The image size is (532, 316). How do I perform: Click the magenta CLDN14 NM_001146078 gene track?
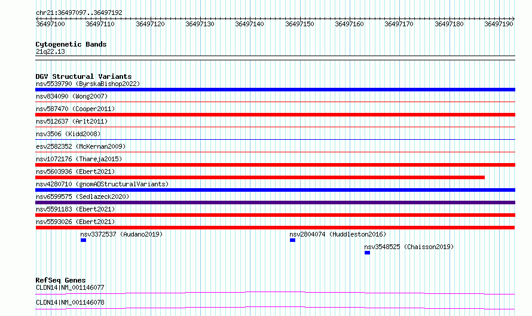coord(275,308)
